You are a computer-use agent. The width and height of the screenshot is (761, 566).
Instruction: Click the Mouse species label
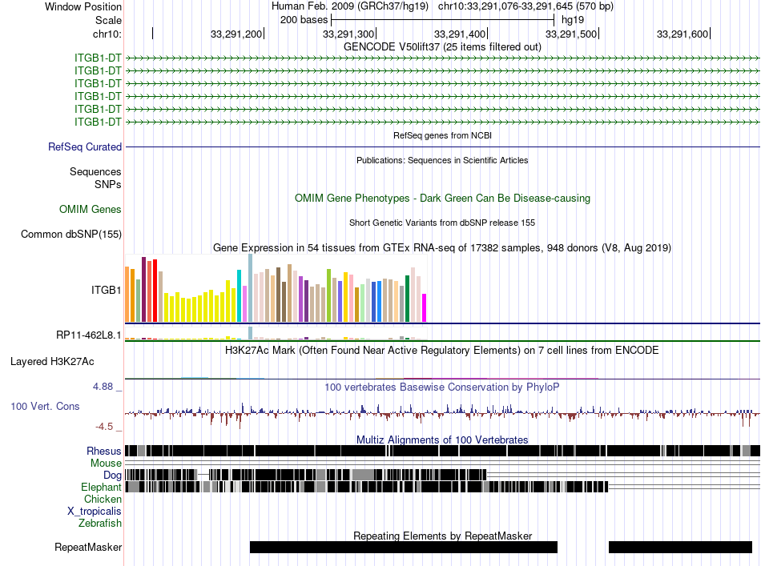click(x=106, y=464)
